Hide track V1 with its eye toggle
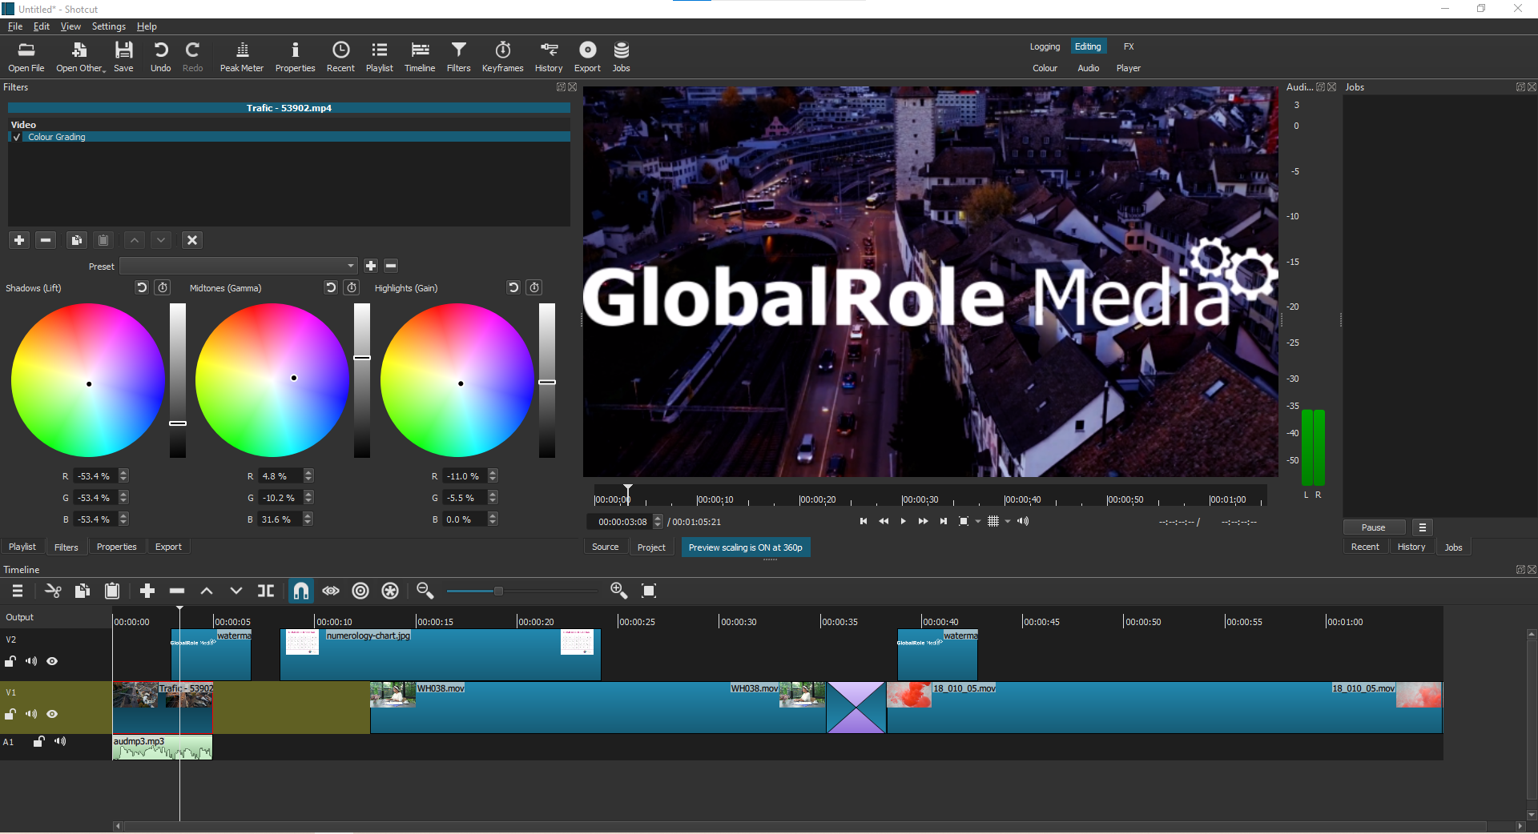 [x=52, y=715]
